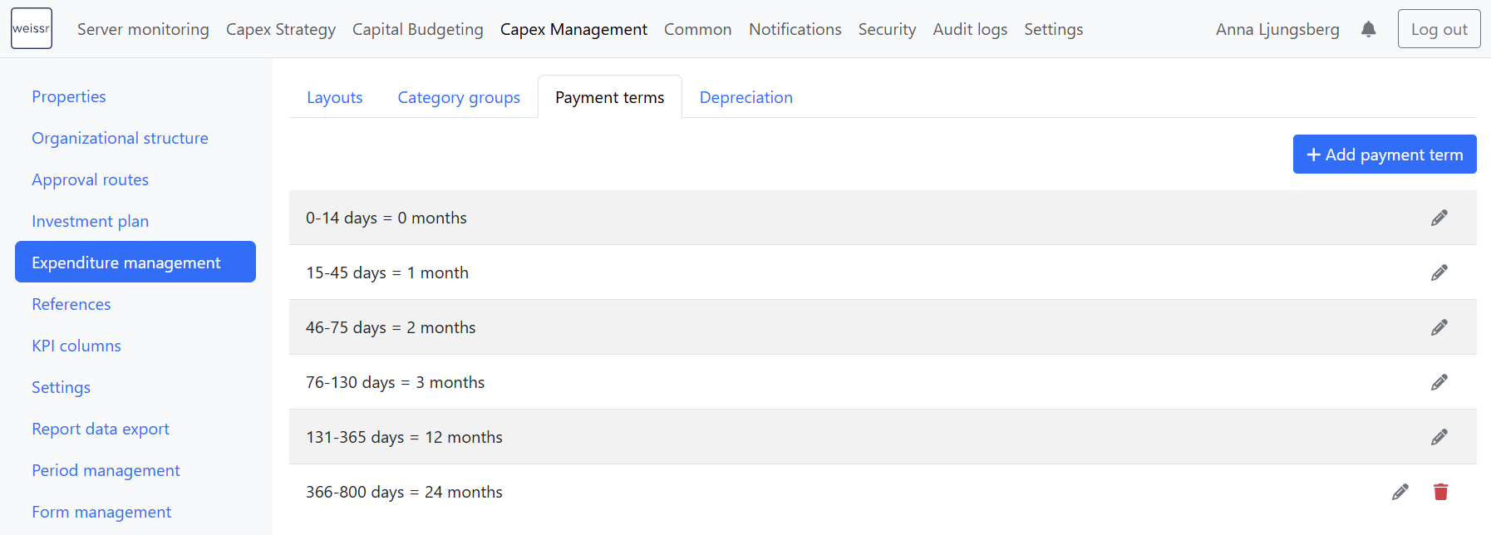
Task: Select Capex Management in top navigation
Action: pos(573,29)
